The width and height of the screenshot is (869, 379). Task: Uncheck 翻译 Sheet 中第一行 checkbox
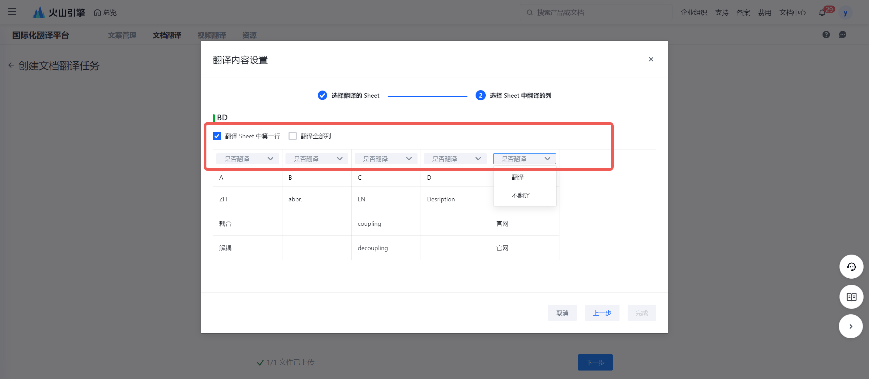pos(217,136)
